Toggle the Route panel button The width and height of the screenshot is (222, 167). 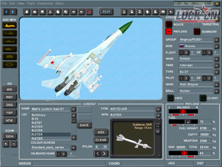click(169, 24)
